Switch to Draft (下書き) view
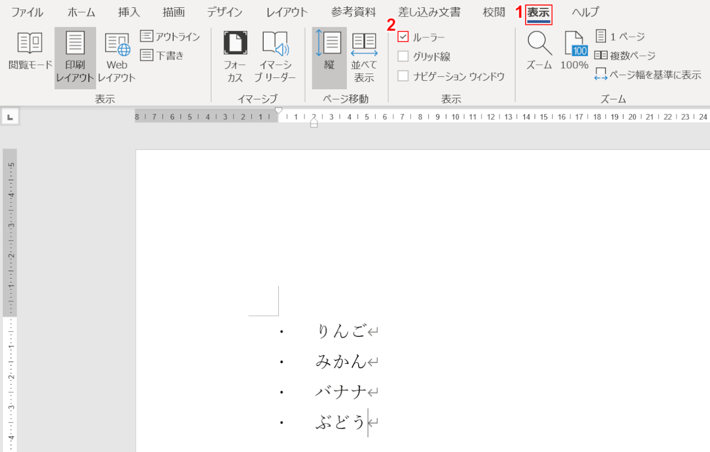 163,55
